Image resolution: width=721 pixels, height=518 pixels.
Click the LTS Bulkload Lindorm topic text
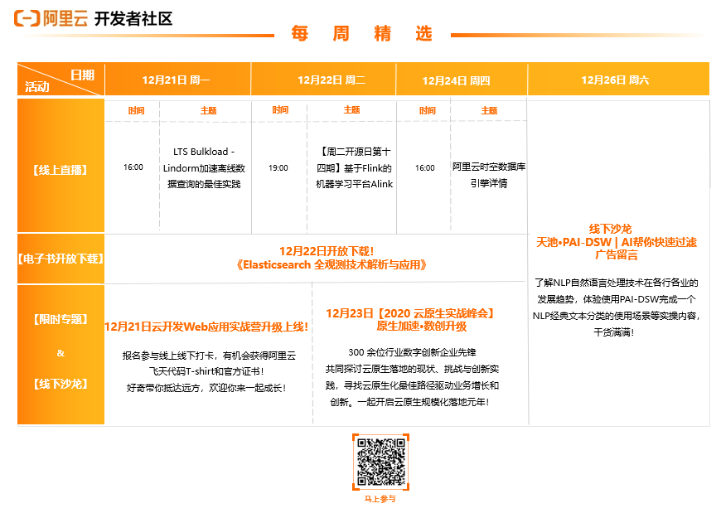(x=204, y=168)
